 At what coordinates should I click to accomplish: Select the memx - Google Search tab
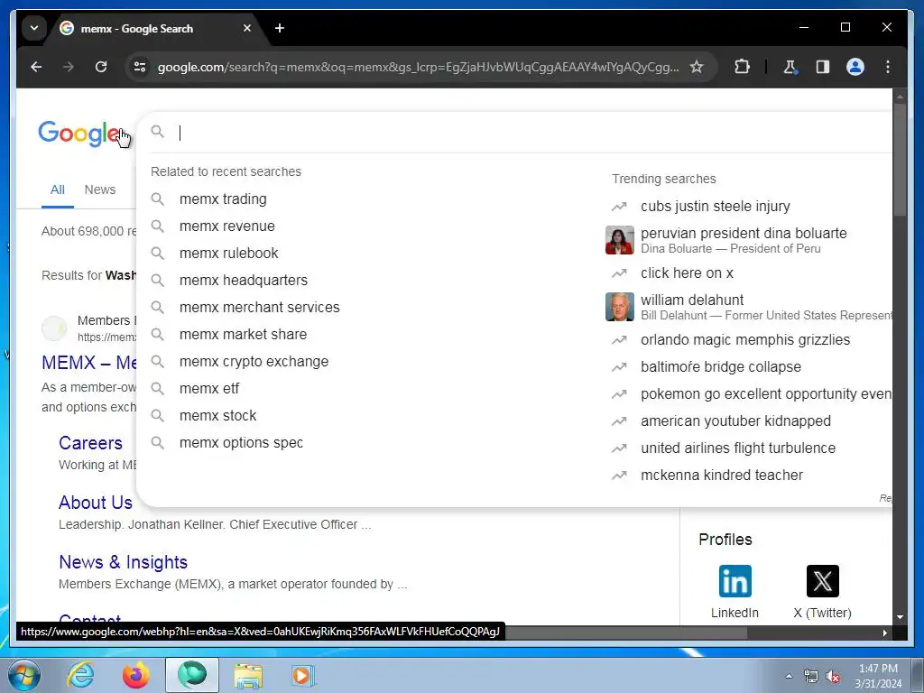pyautogui.click(x=155, y=28)
